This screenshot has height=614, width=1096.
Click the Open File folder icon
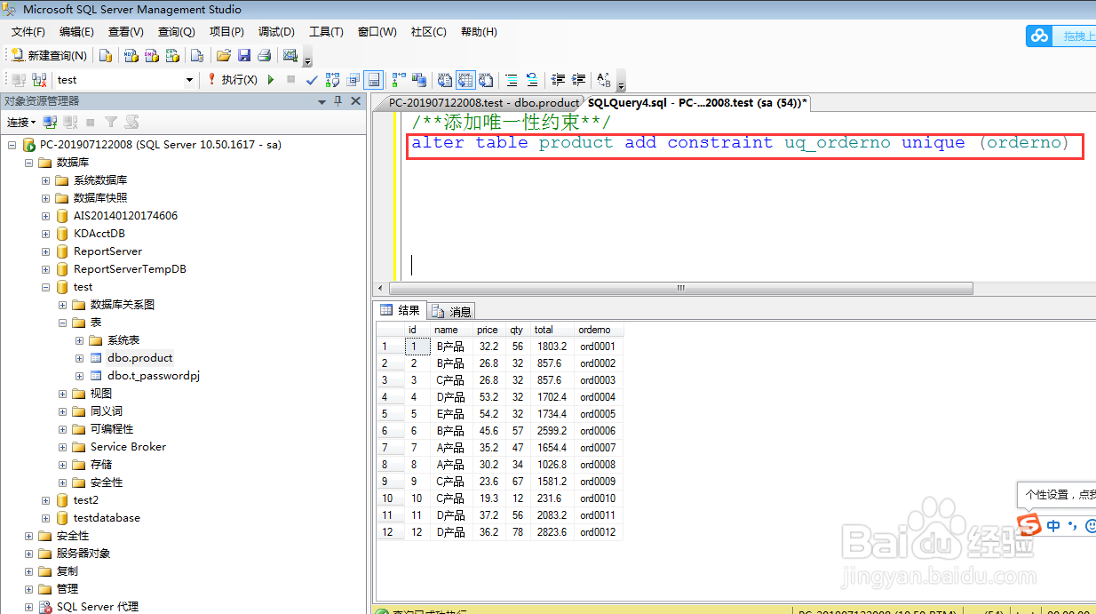click(224, 55)
